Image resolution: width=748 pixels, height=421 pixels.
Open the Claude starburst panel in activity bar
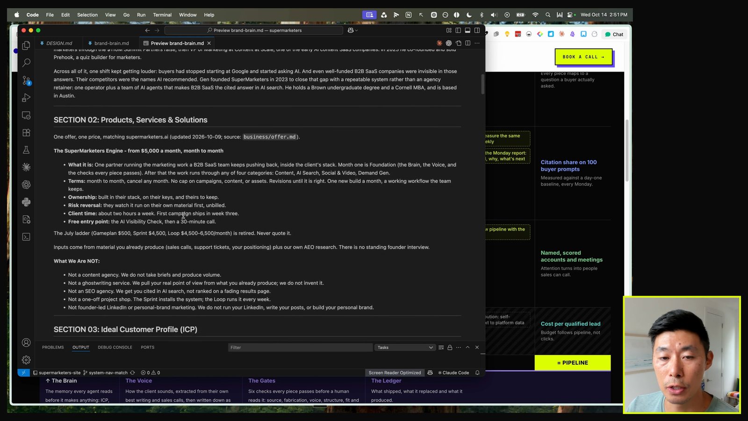[x=26, y=167]
